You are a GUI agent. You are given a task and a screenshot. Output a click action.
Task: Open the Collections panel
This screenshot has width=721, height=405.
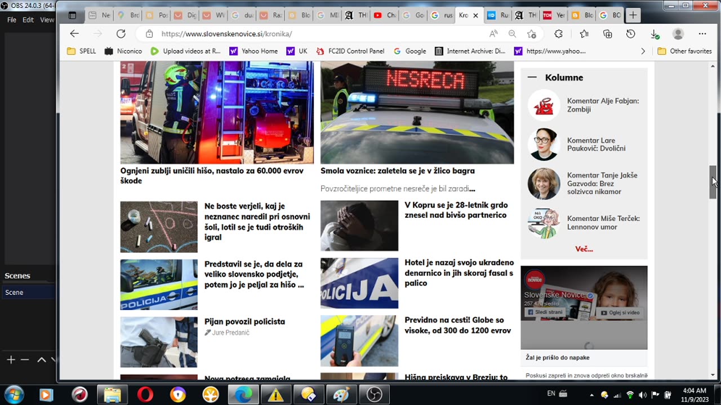[x=607, y=34]
